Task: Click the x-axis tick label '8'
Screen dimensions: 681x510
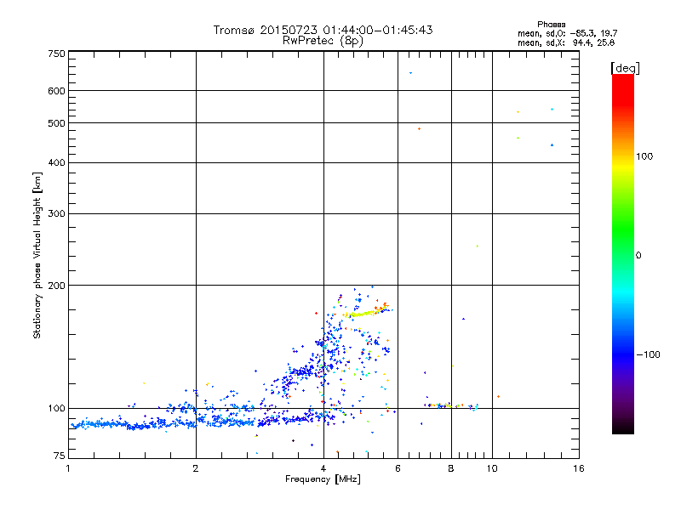Action: click(451, 468)
